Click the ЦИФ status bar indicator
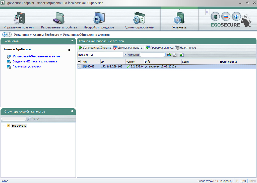This screenshot has width=257, height=183. point(243,181)
